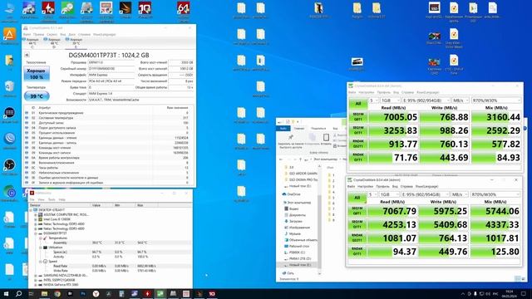
Task: Collapse the DESKTOP root node in HWMonitor
Action: pos(31,210)
